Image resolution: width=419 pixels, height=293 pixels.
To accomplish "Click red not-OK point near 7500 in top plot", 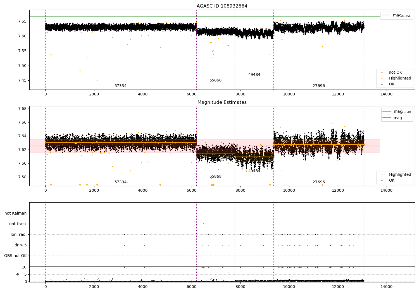I will 228,45.
